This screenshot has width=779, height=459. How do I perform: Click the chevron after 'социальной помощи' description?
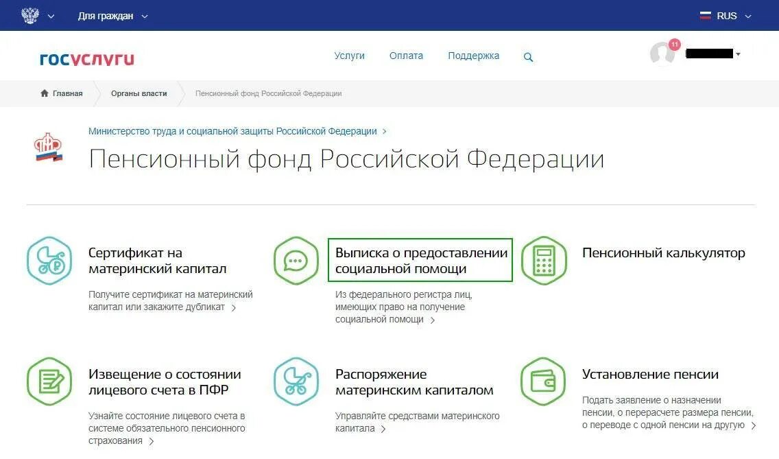point(432,320)
